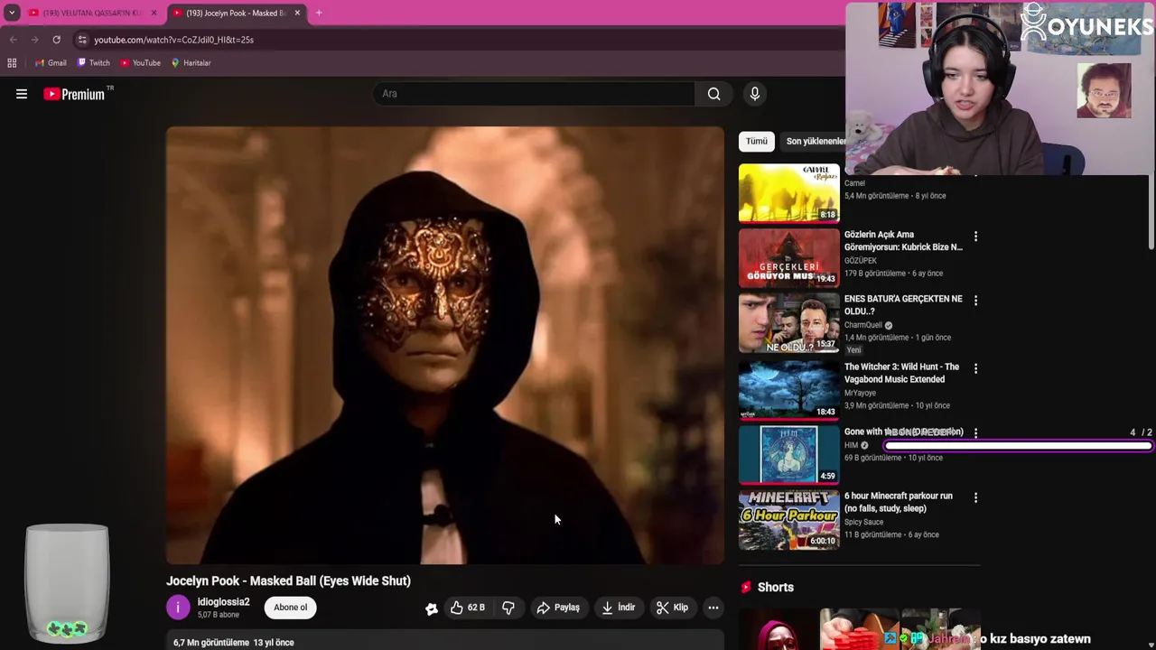Close the first YouTube tab
Viewport: 1156px width, 650px height.
click(154, 13)
